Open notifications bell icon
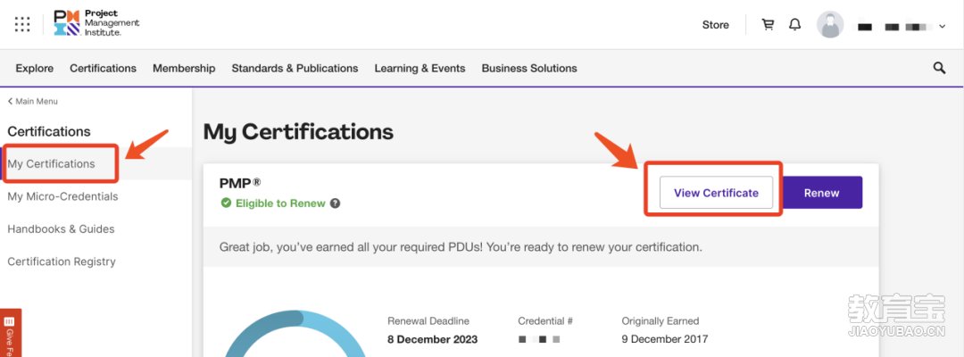The image size is (964, 357). 795,25
